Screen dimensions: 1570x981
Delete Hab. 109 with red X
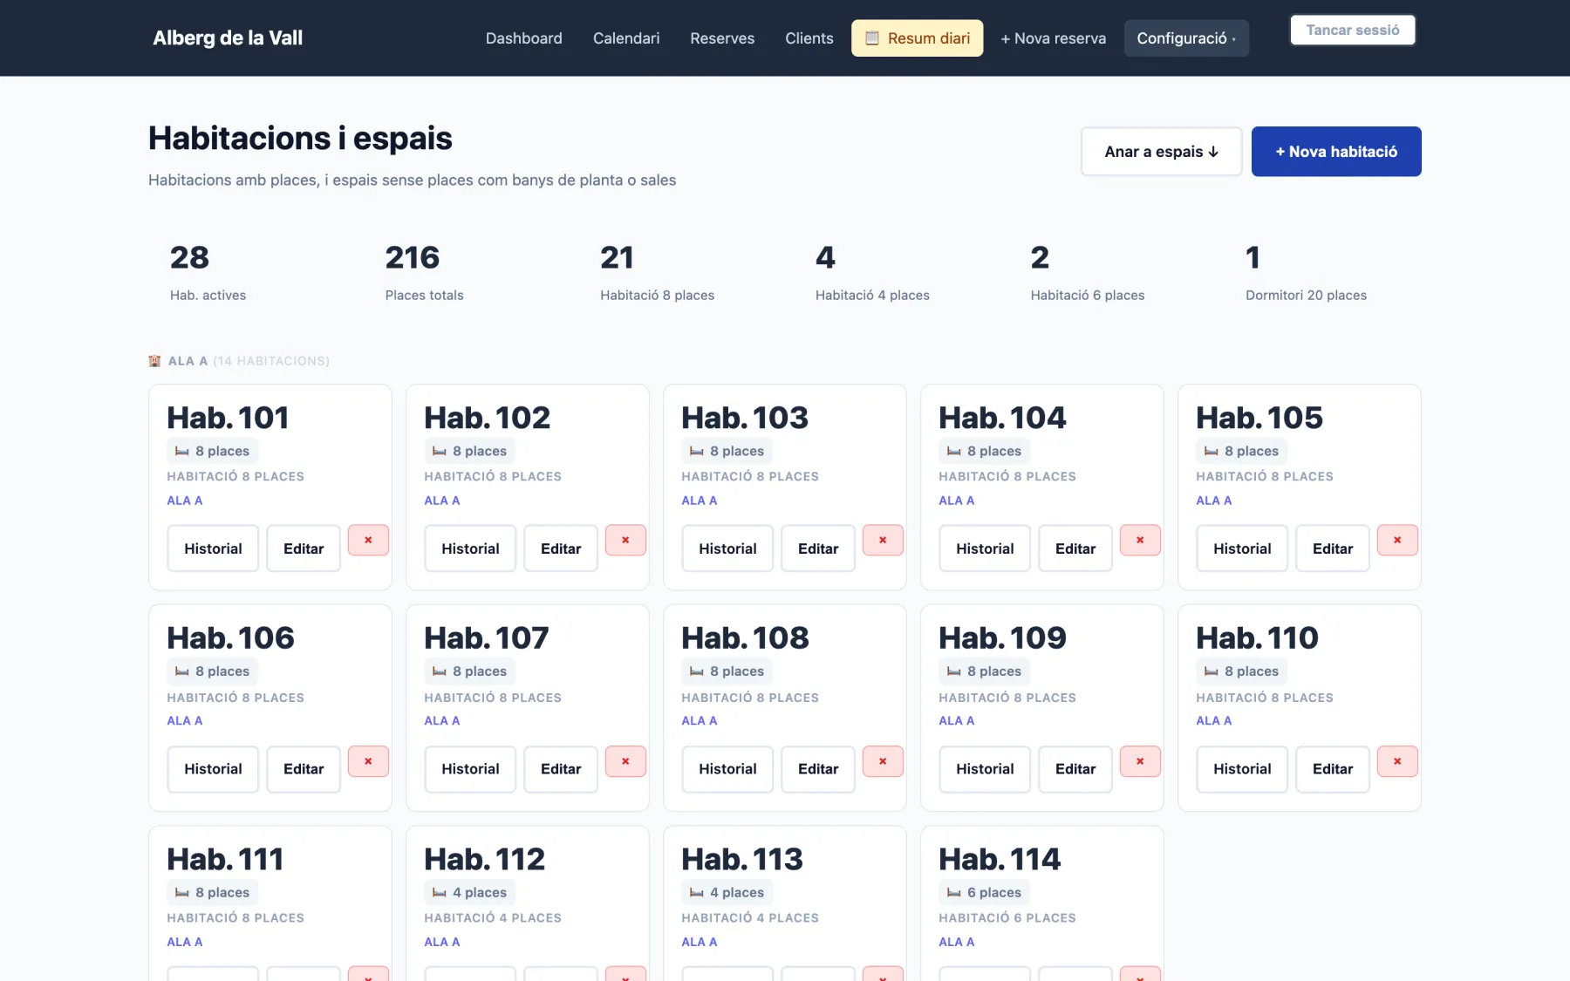[x=1140, y=761]
